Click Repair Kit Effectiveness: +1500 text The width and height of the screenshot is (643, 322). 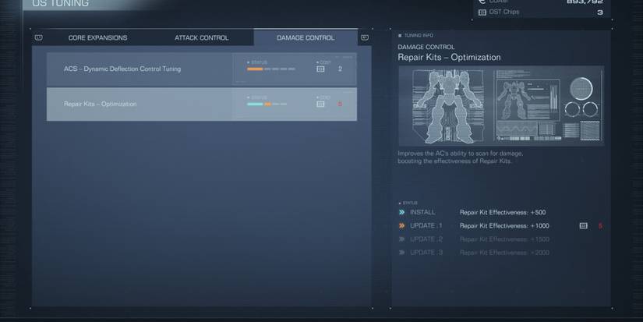click(x=504, y=239)
